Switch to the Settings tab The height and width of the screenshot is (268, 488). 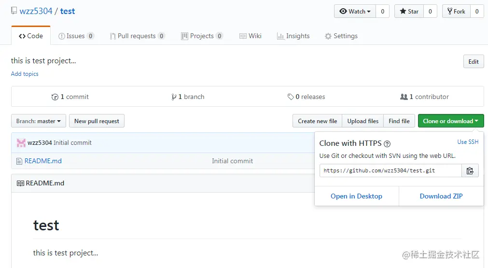point(341,36)
